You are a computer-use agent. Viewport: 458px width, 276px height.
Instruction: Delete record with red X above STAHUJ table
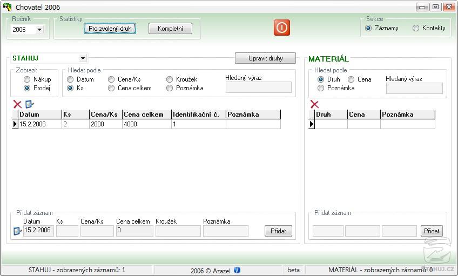(17, 104)
